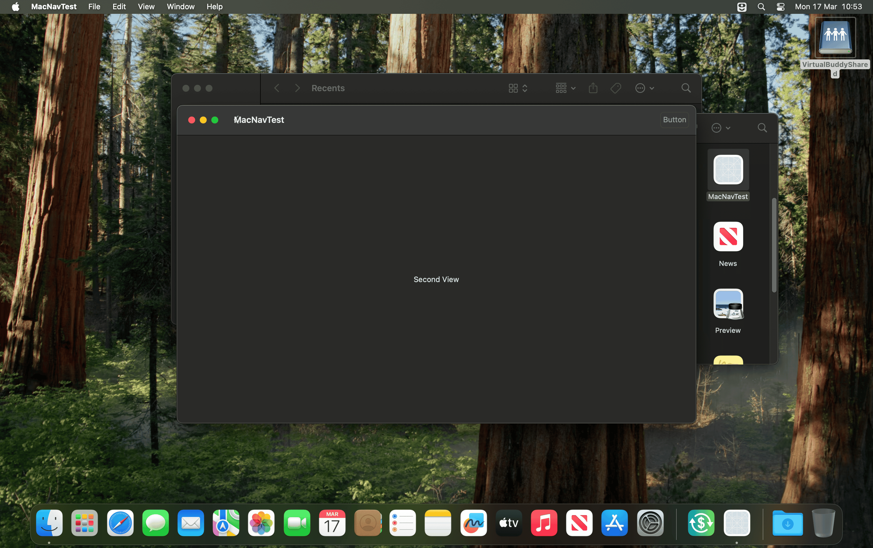This screenshot has height=548, width=873.
Task: Open FaceTime from the Dock
Action: (296, 523)
